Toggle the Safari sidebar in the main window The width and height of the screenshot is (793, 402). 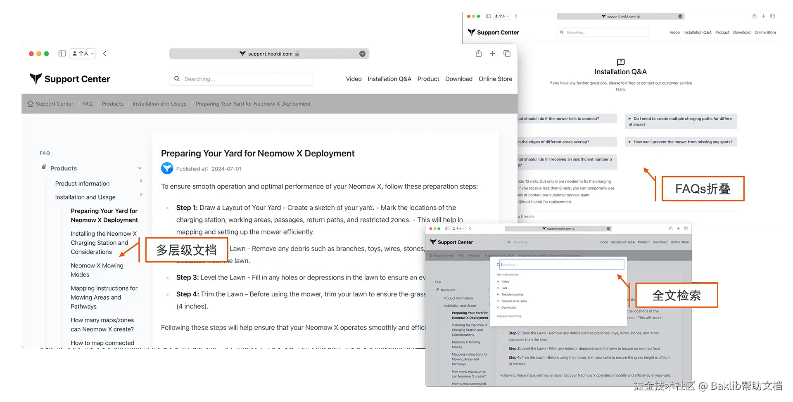[62, 54]
